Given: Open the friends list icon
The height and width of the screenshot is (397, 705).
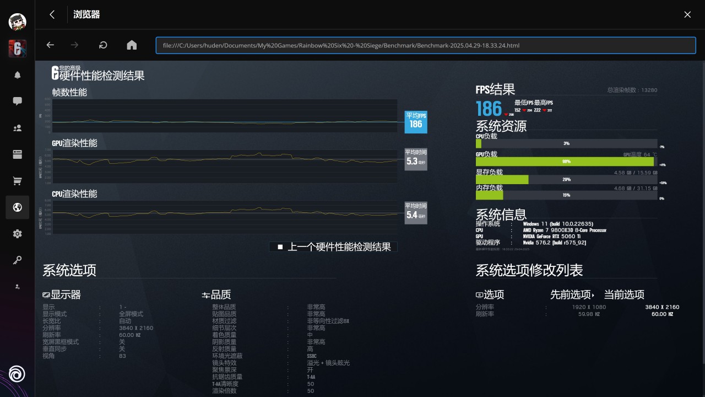Looking at the screenshot, I should tap(17, 128).
